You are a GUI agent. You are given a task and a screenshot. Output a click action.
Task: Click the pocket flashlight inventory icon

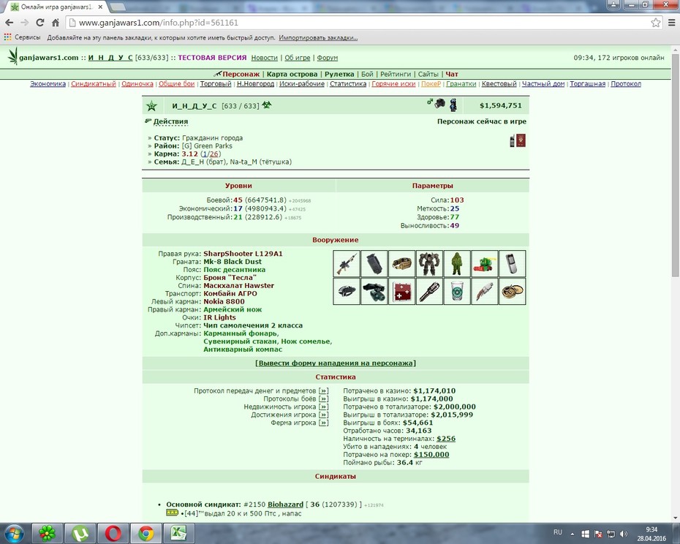pos(429,291)
